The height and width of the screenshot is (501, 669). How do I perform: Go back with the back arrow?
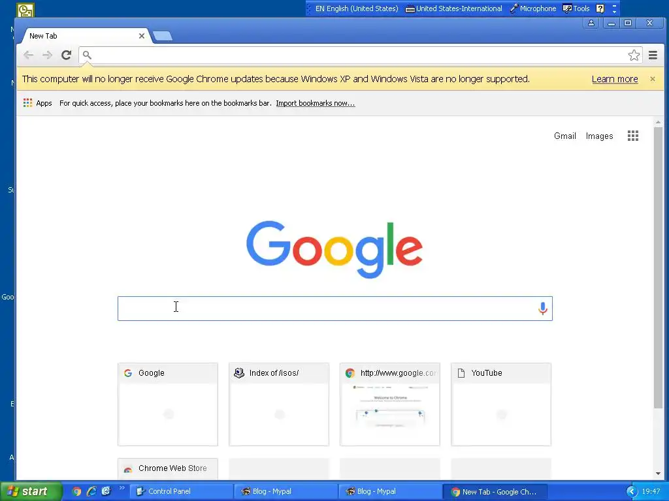pos(29,55)
